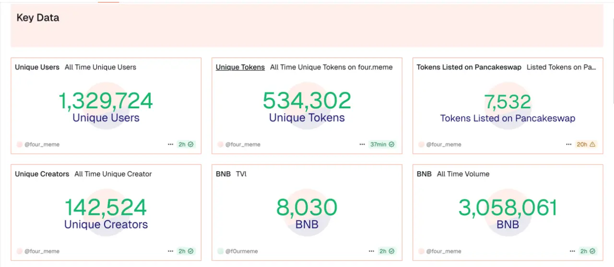Click author avatar on Tokens Listed on Pancakeswap card
This screenshot has width=614, height=267.
(421, 144)
